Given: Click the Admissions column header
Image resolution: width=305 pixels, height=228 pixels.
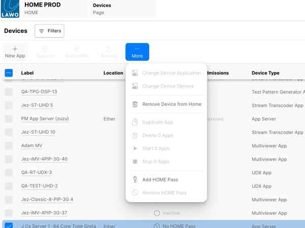Looking at the screenshot, I should [218, 73].
